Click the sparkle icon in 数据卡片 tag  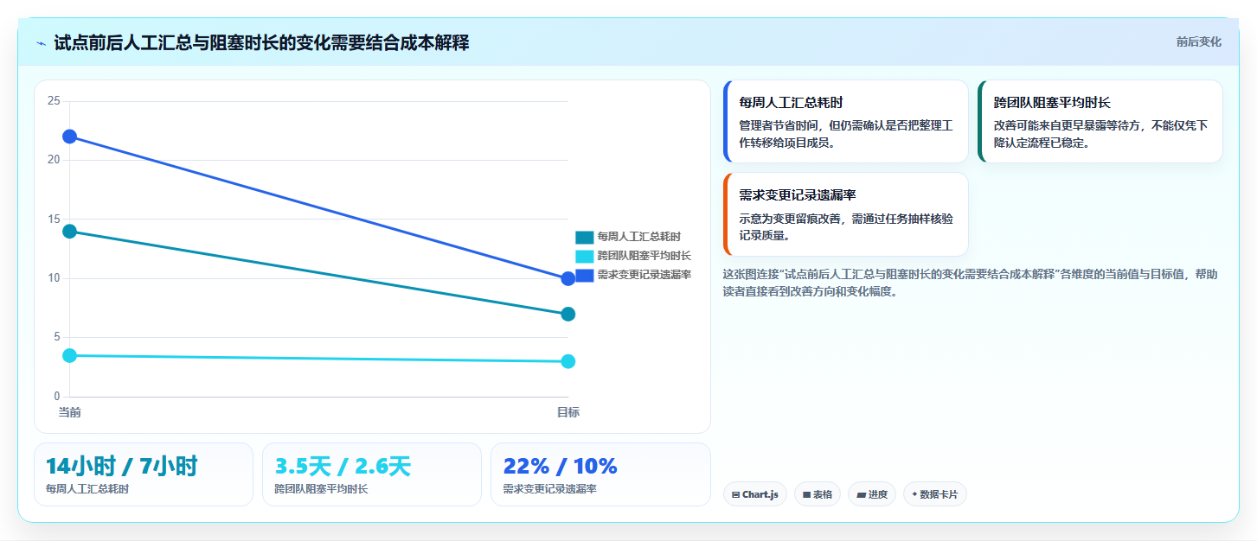pyautogui.click(x=914, y=494)
